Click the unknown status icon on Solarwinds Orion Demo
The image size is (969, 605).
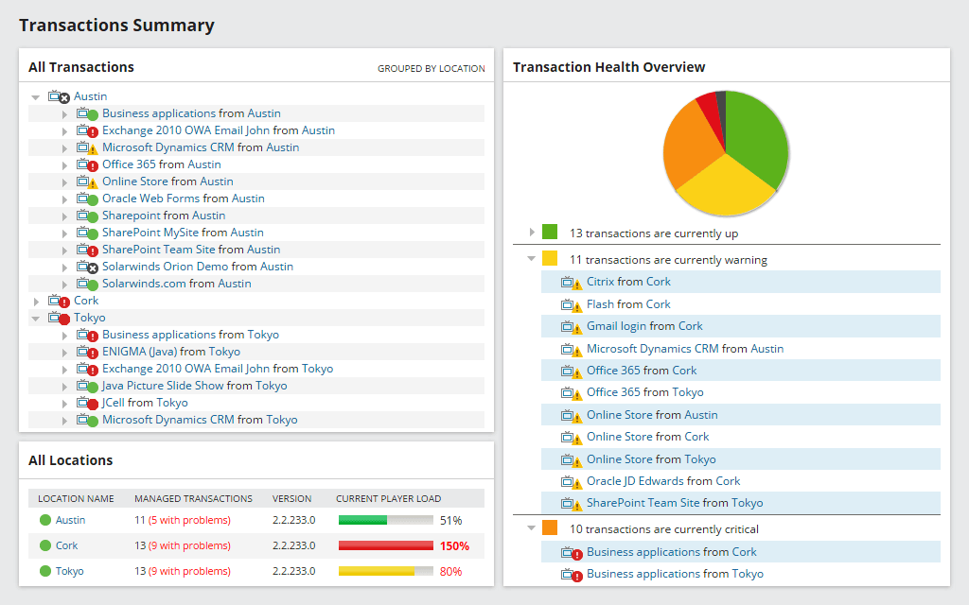[92, 266]
